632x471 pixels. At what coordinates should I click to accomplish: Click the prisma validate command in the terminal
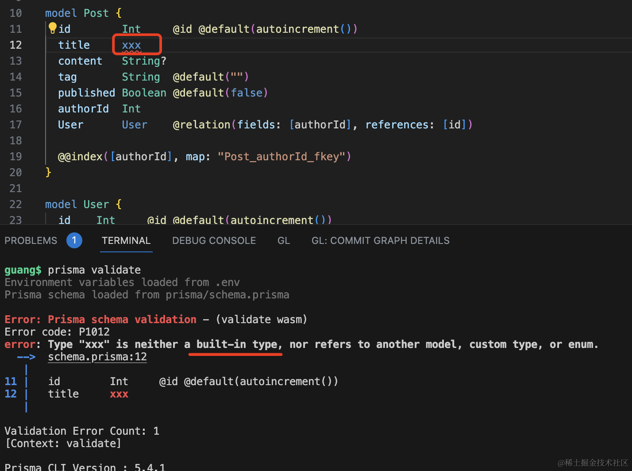tap(94, 270)
